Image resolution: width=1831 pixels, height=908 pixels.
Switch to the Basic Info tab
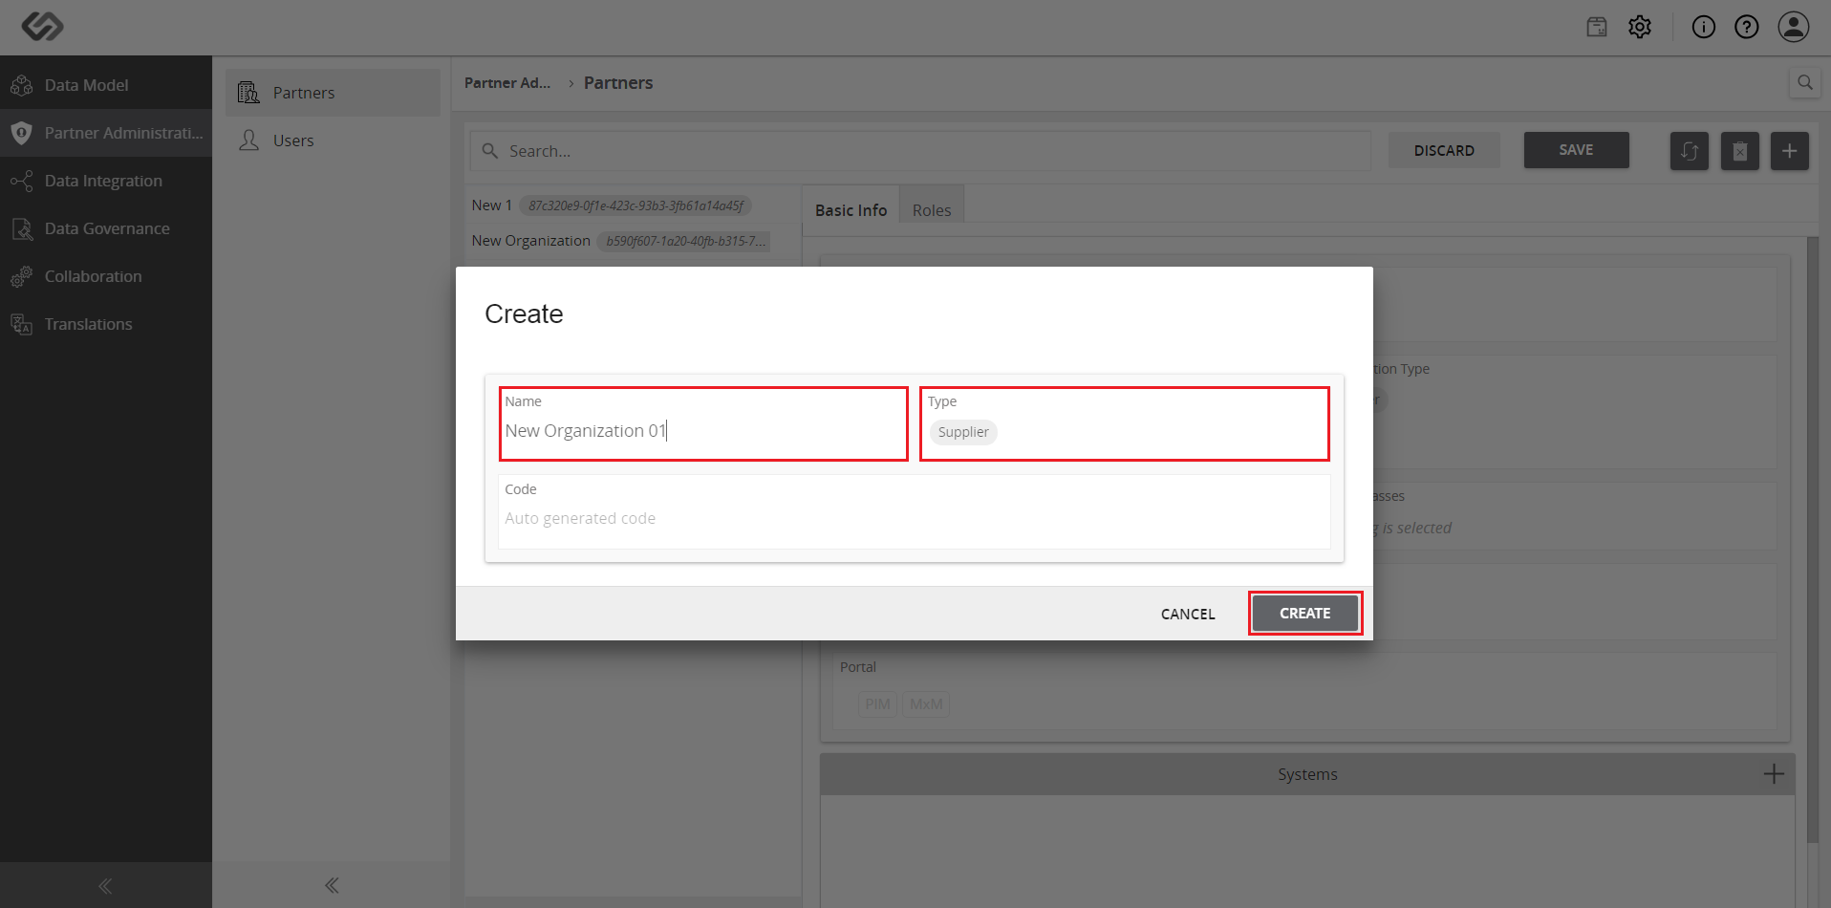click(x=851, y=210)
